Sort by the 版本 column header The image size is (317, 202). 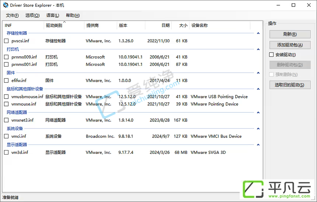point(131,25)
